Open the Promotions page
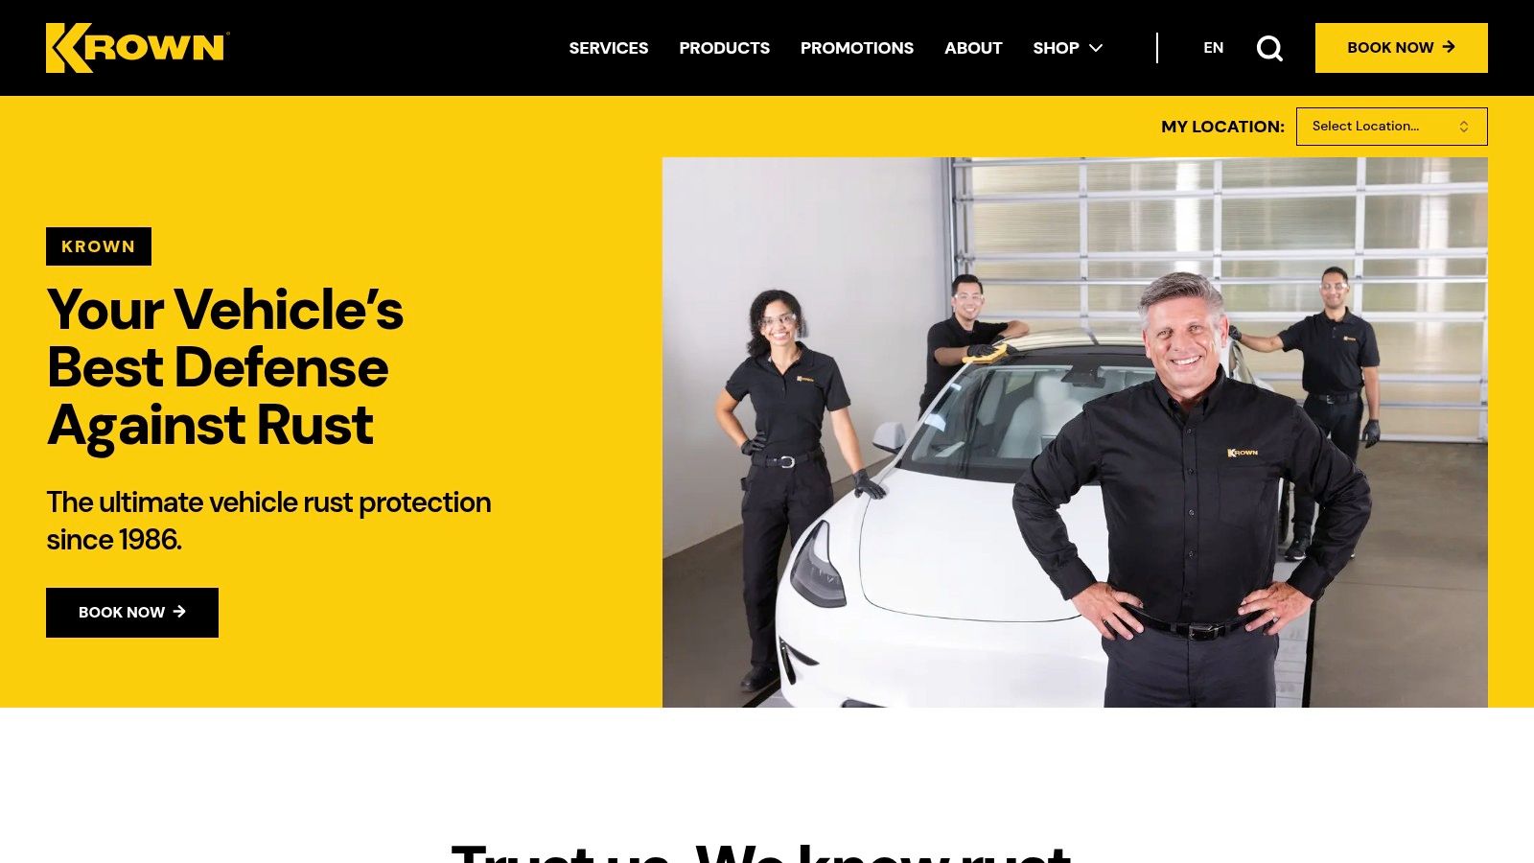Viewport: 1534px width, 863px height. pos(856,48)
